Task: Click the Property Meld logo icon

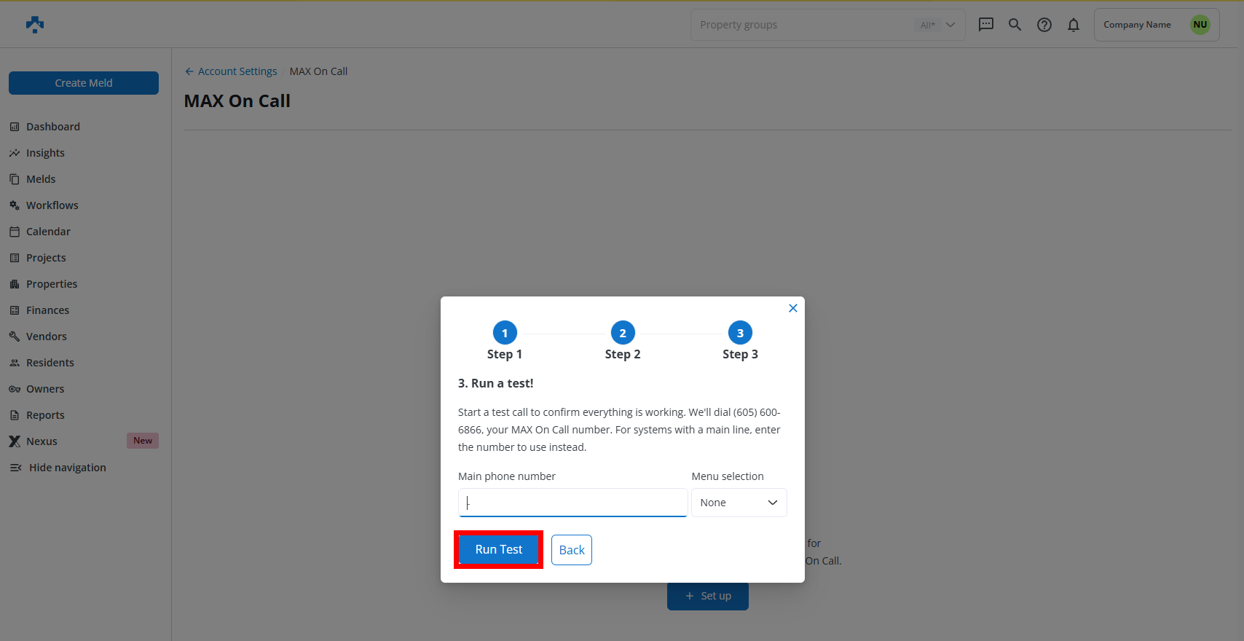Action: (34, 25)
